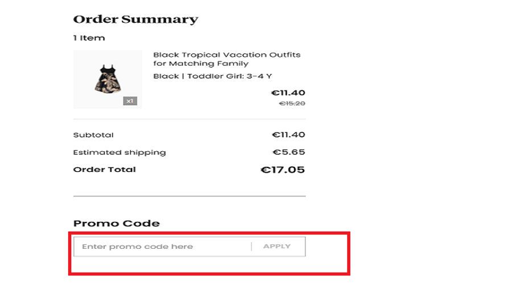This screenshot has width=512, height=288.
Task: Click the Black | Toddler Girl variant text
Action: click(x=212, y=76)
